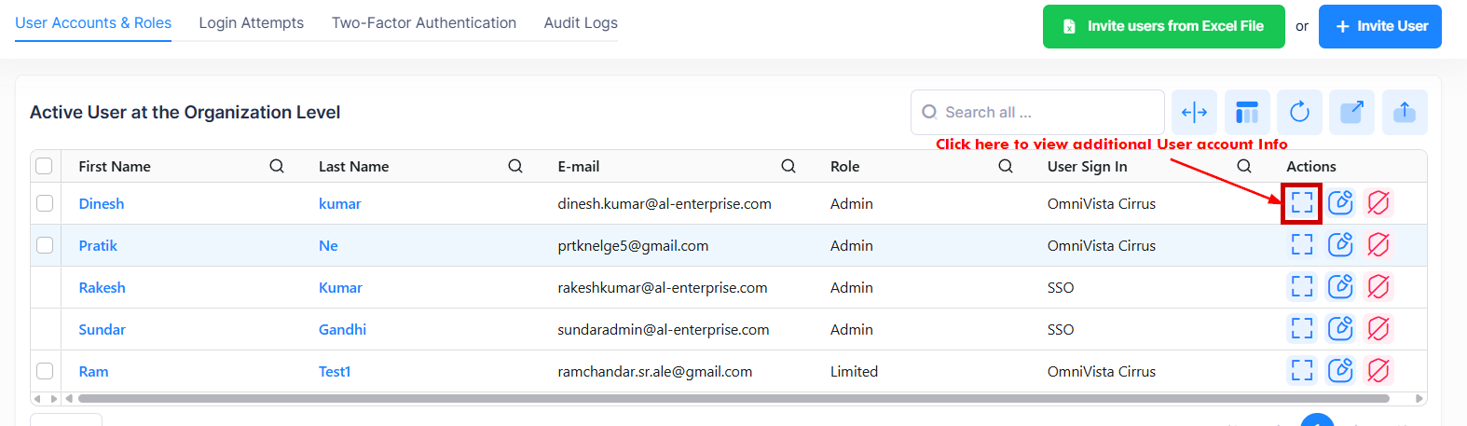Click the column width fit icon
1467x426 pixels.
coord(1195,113)
